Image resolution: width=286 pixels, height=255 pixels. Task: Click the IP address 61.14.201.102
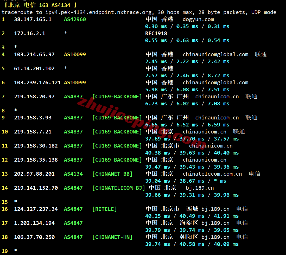pyautogui.click(x=34, y=68)
